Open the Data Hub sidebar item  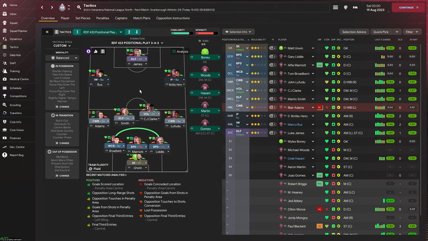pyautogui.click(x=15, y=55)
